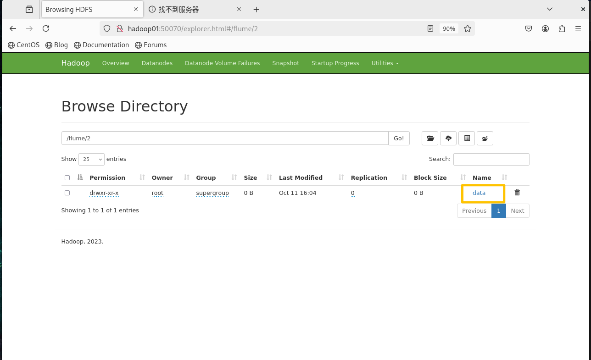The height and width of the screenshot is (360, 591).
Task: Expand the Utilities dropdown menu
Action: click(x=385, y=63)
